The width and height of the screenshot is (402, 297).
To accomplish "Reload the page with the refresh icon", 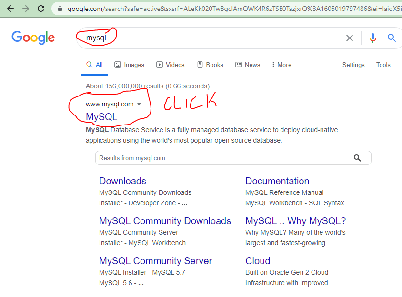I will (41, 9).
